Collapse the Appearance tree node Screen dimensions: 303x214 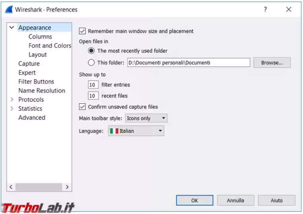(12, 28)
